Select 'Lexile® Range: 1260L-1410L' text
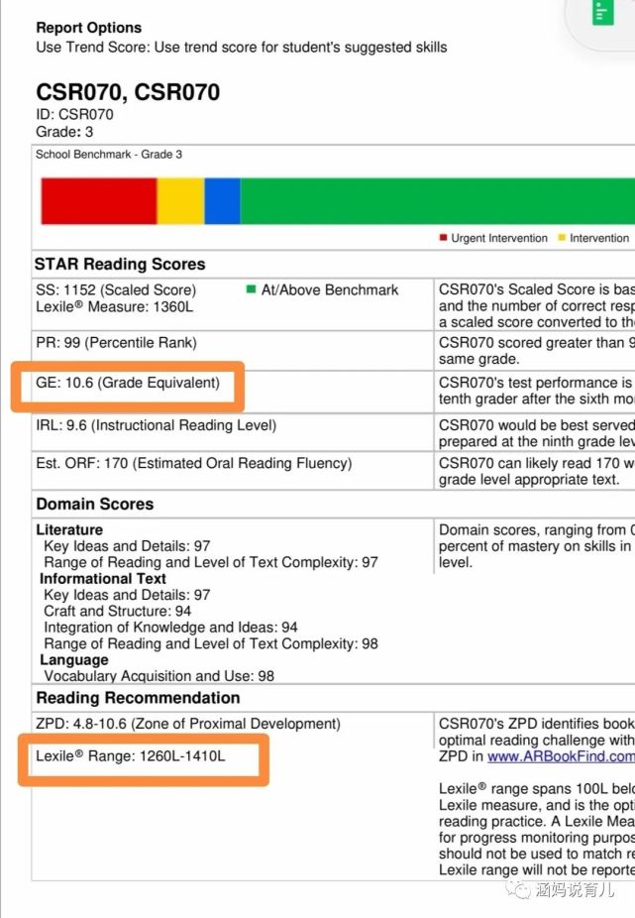The image size is (635, 918). [x=130, y=756]
